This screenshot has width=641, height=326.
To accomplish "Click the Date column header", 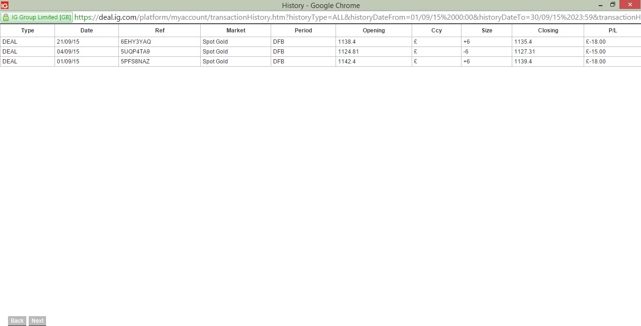I will [x=86, y=31].
